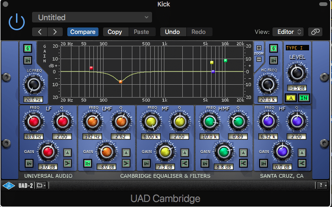Click the red LF FREQ knob
This screenshot has width=332, height=207.
click(34, 122)
